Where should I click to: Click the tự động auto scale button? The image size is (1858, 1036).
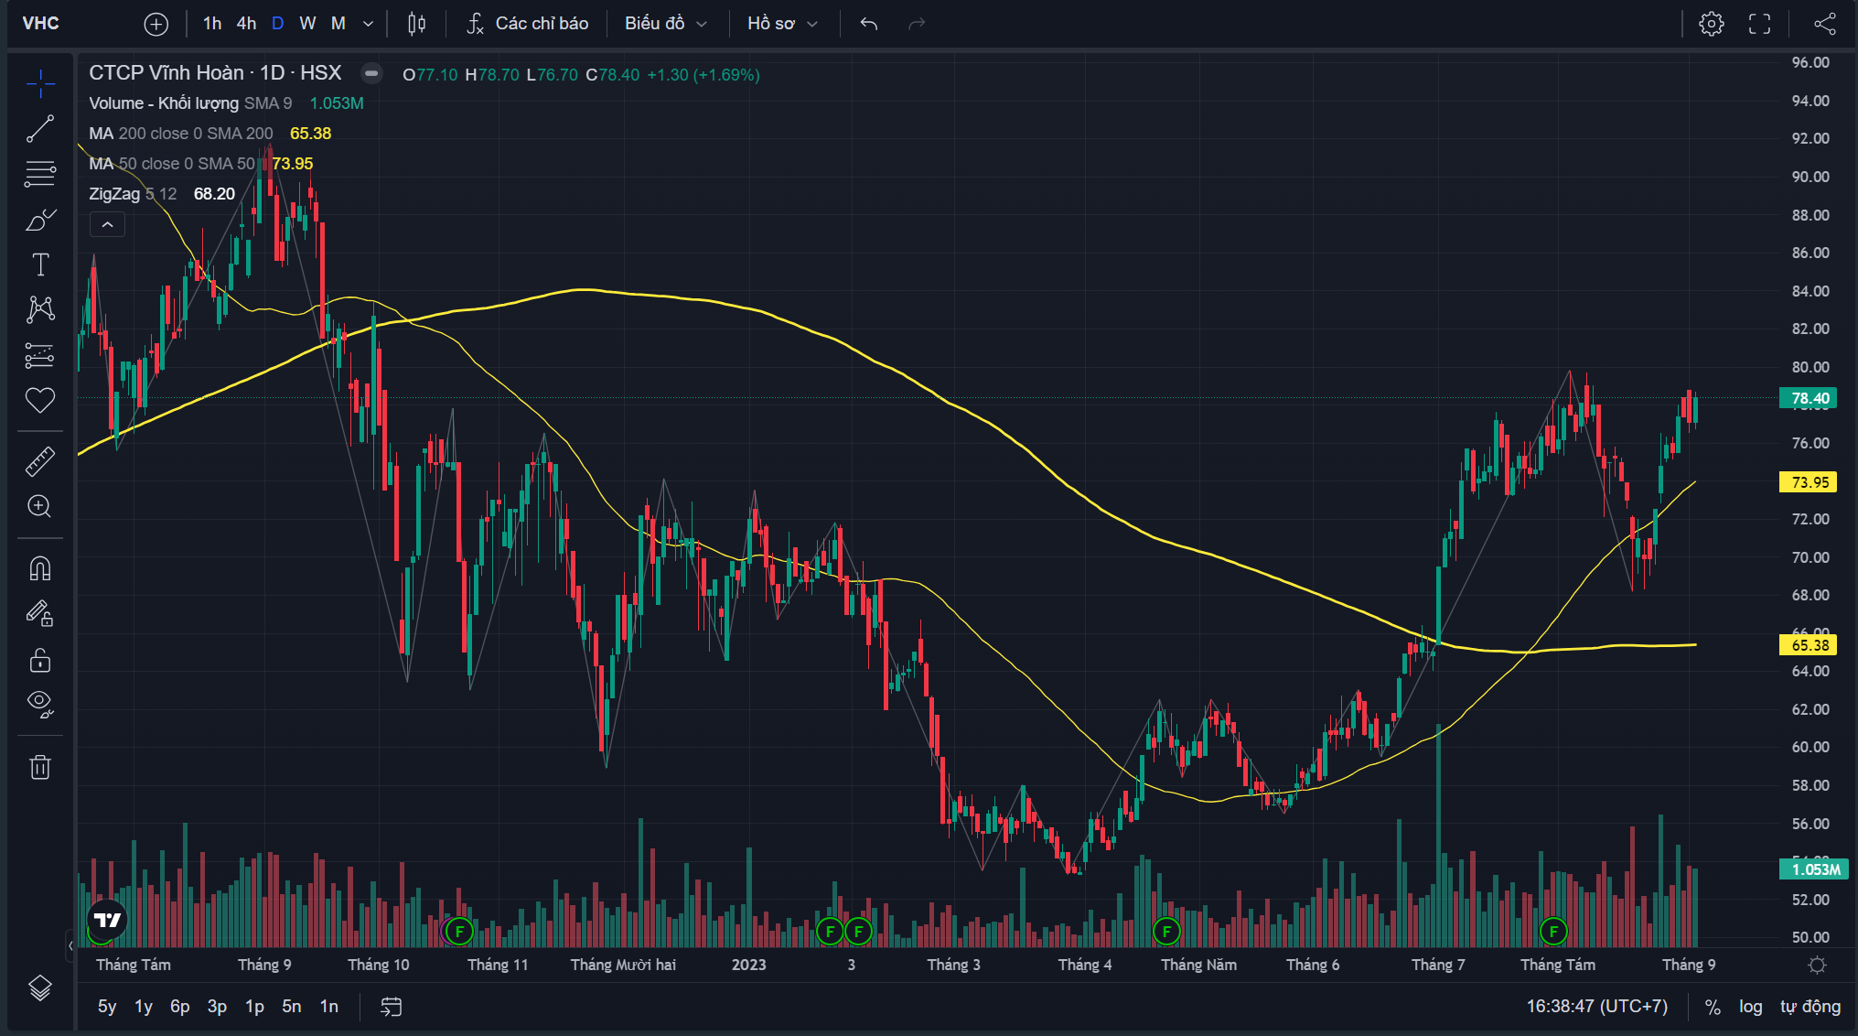(x=1810, y=1007)
